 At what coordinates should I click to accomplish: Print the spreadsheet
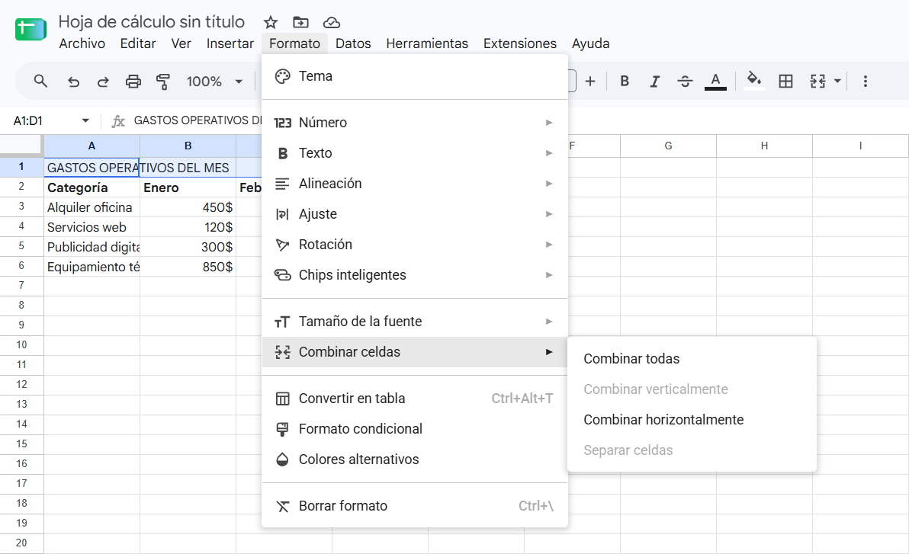(133, 81)
